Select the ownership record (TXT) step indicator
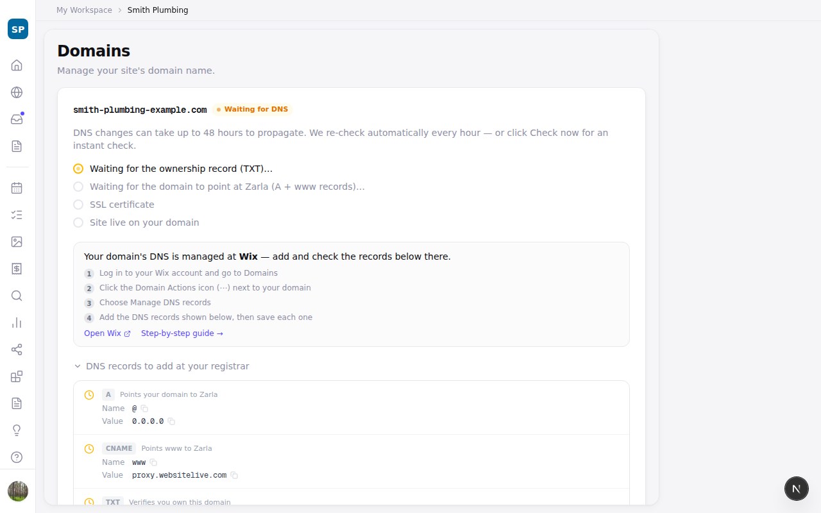This screenshot has width=821, height=513. (78, 169)
